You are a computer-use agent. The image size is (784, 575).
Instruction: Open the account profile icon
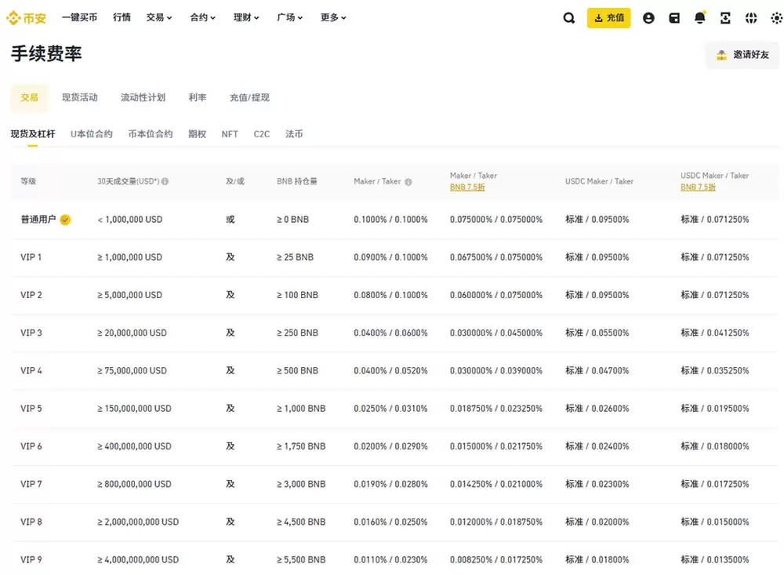point(648,17)
